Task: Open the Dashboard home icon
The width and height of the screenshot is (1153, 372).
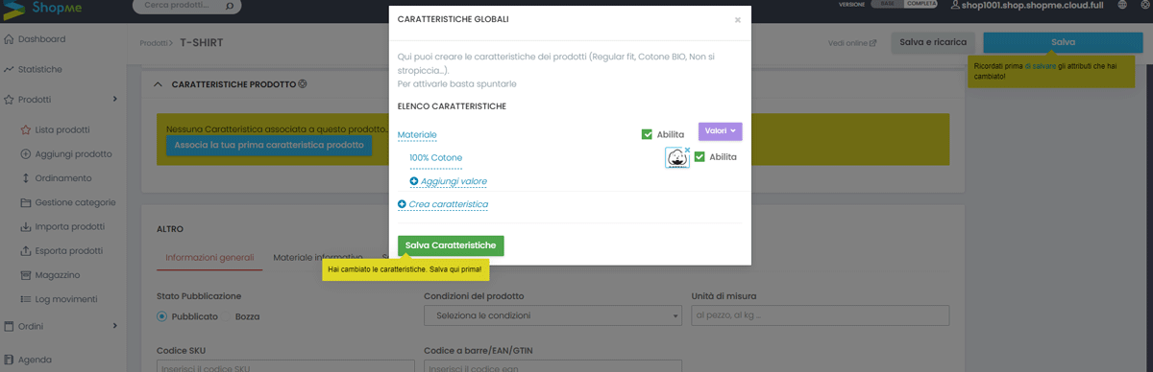Action: [x=9, y=39]
